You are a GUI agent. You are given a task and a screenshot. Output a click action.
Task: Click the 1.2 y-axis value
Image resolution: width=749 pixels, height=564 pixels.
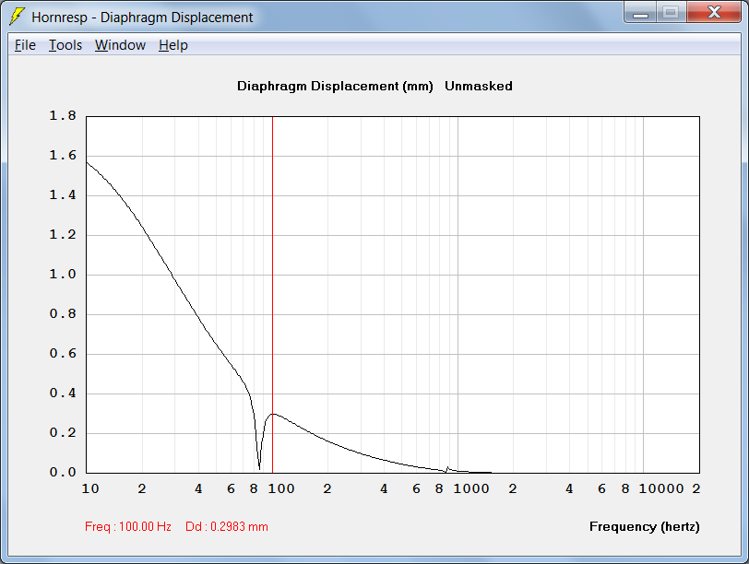coord(63,235)
